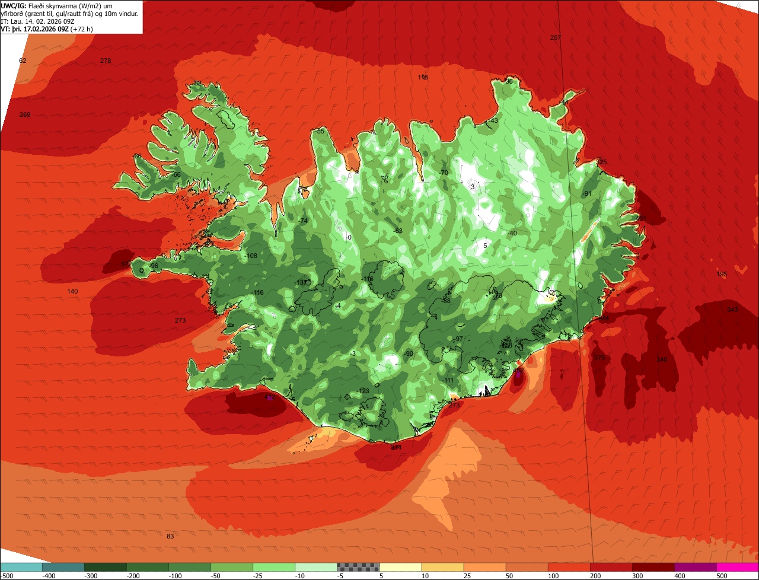Screen dimensions: 759x580
Task: Click the '62' flux value on the map
Action: 23,60
